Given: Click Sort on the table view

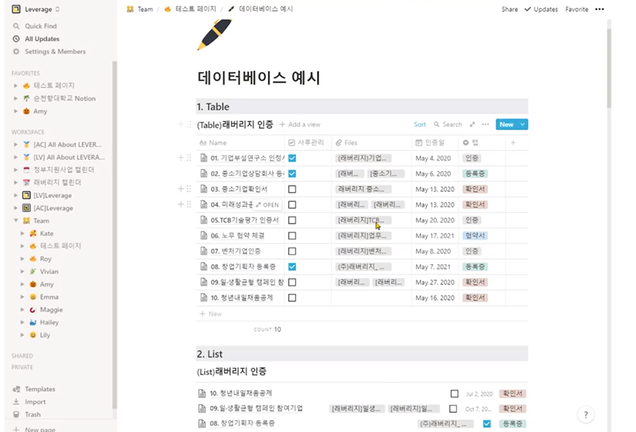Looking at the screenshot, I should pos(420,124).
